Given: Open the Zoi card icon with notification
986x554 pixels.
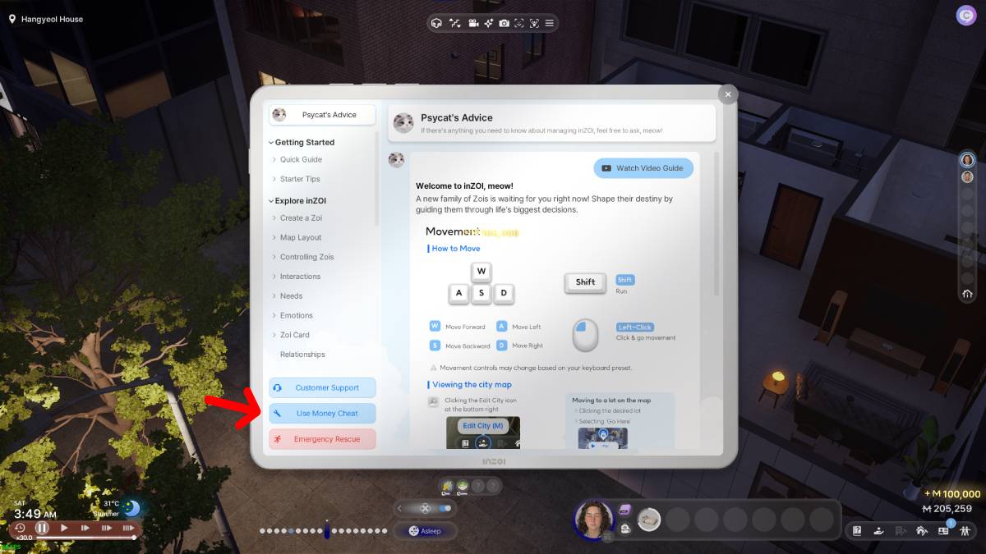Looking at the screenshot, I should [x=943, y=530].
